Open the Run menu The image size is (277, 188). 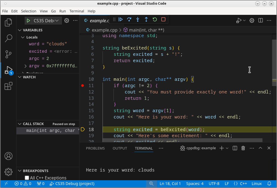tap(63, 11)
